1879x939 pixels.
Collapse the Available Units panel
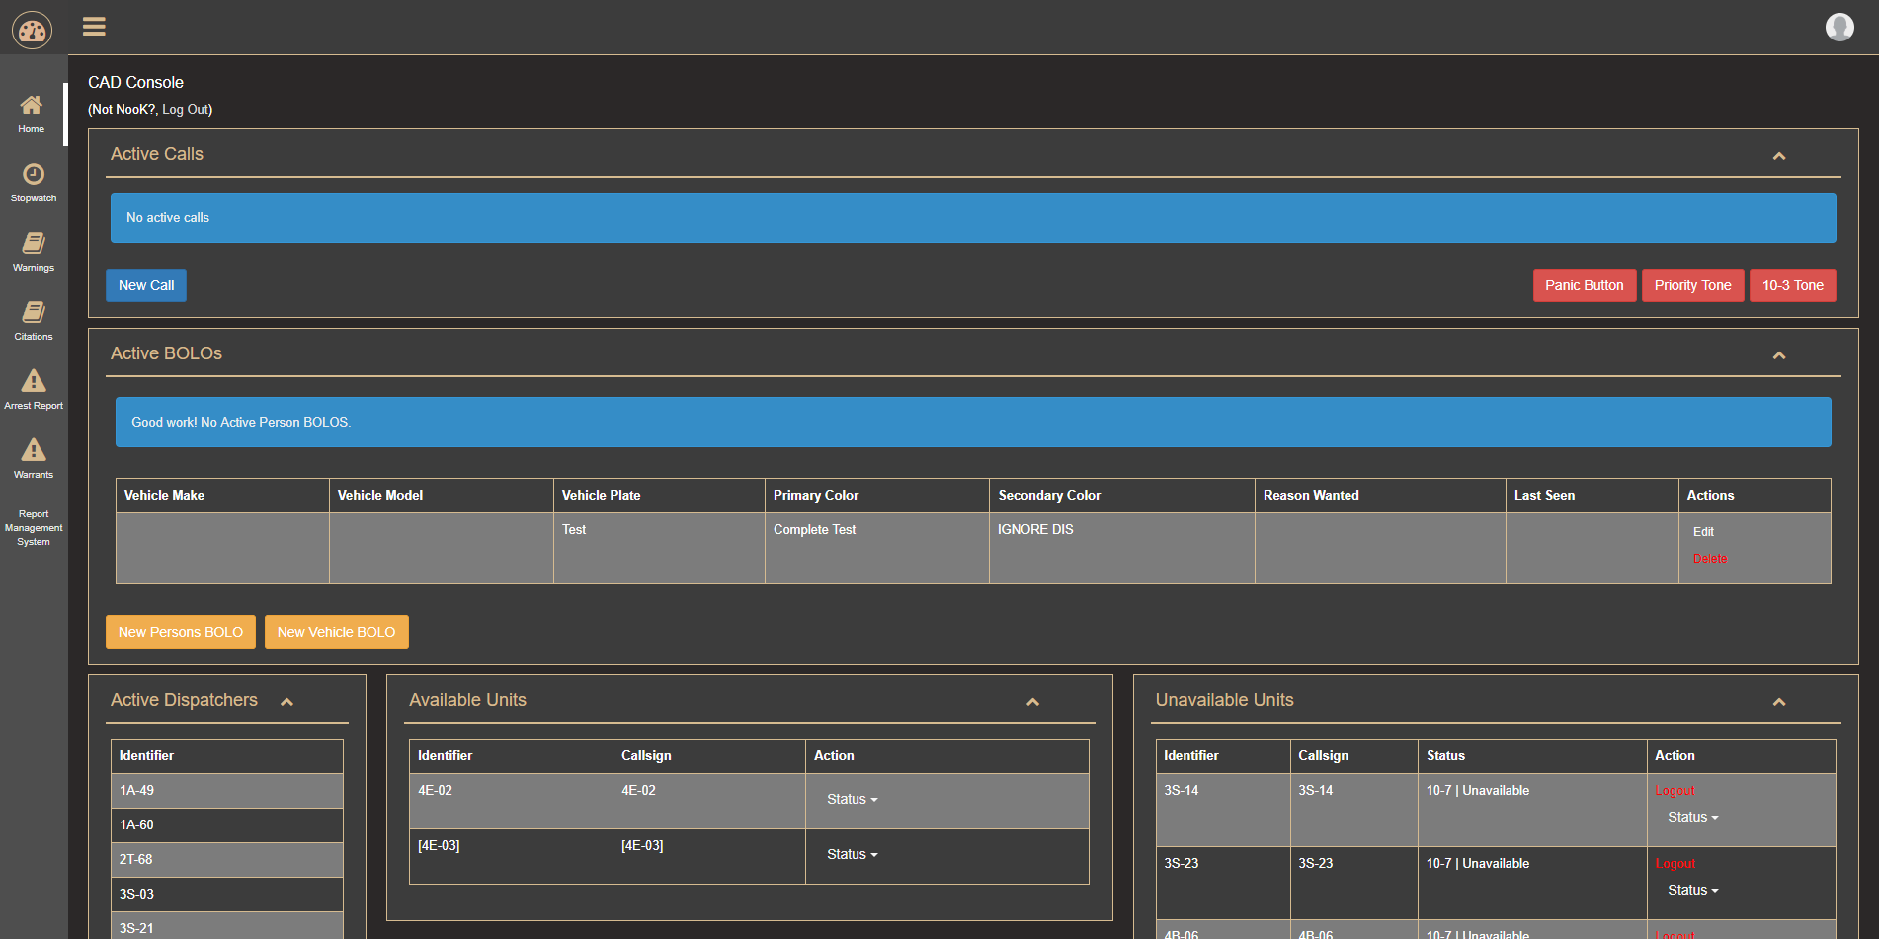point(1033,702)
